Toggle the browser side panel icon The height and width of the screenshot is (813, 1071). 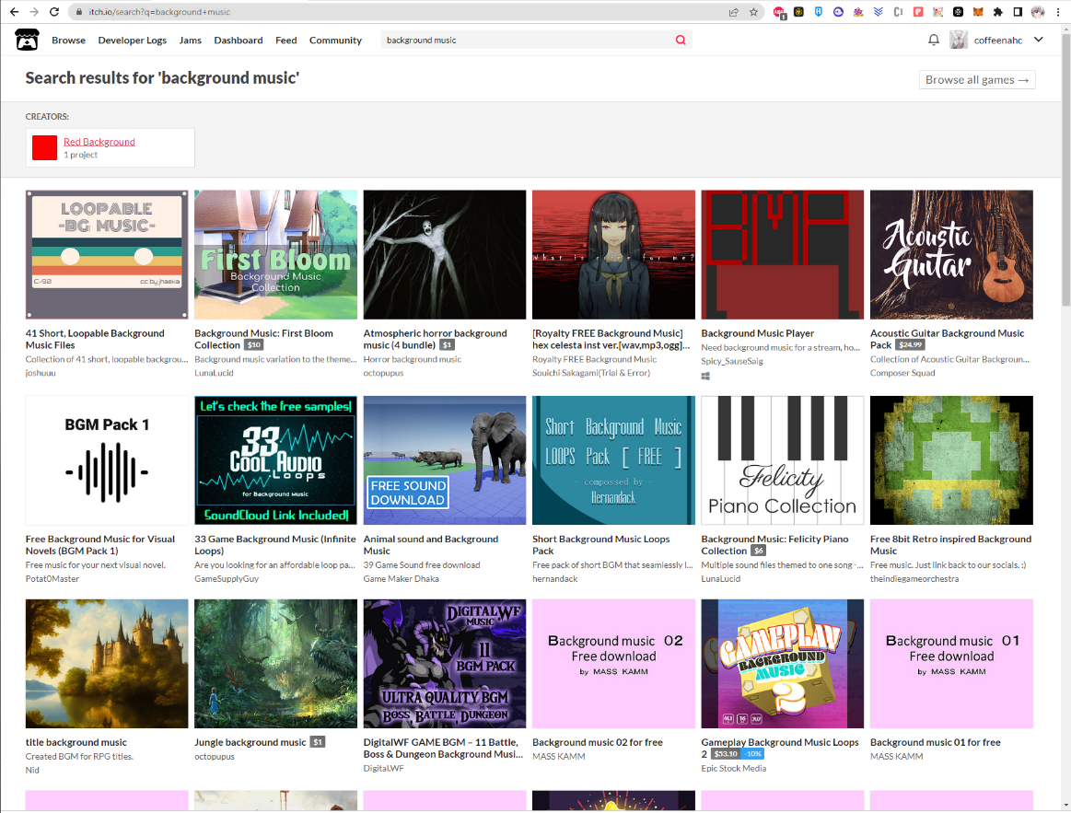pyautogui.click(x=1018, y=12)
